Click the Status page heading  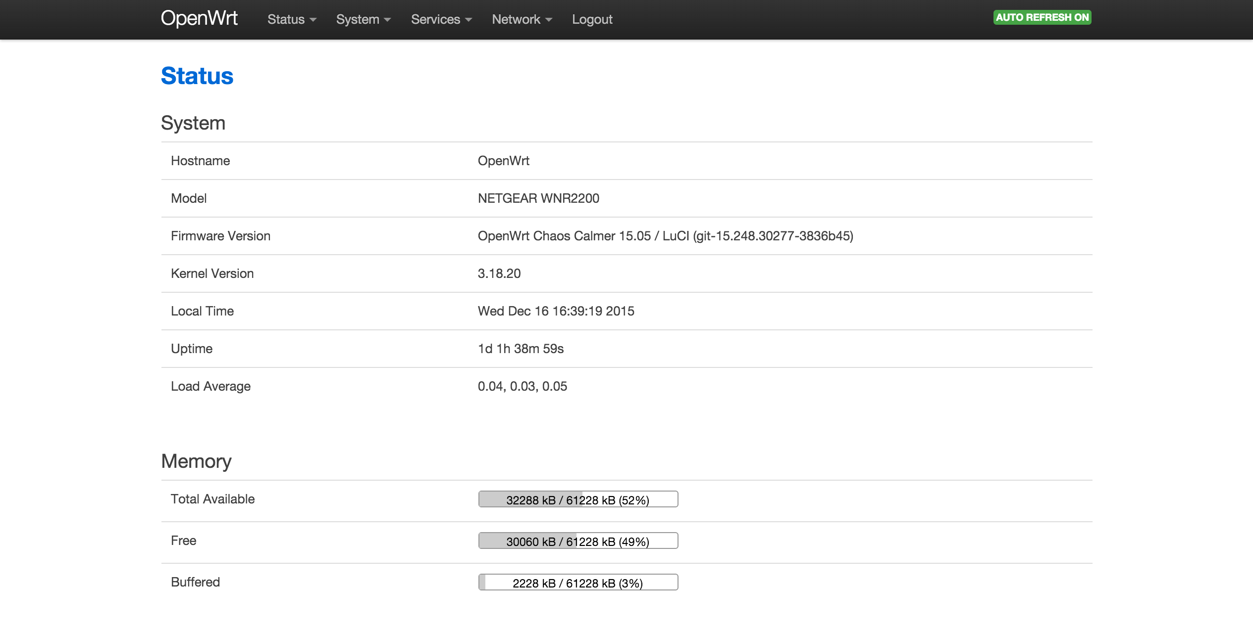pos(197,76)
